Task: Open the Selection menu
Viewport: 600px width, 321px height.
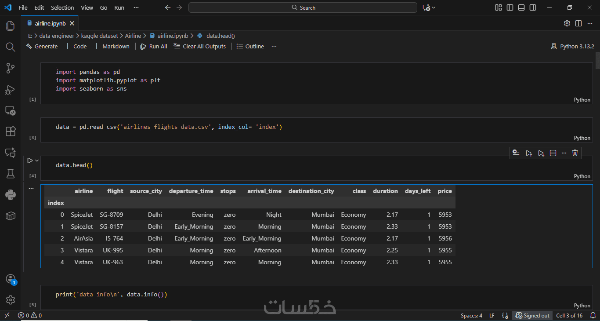Action: [x=62, y=7]
